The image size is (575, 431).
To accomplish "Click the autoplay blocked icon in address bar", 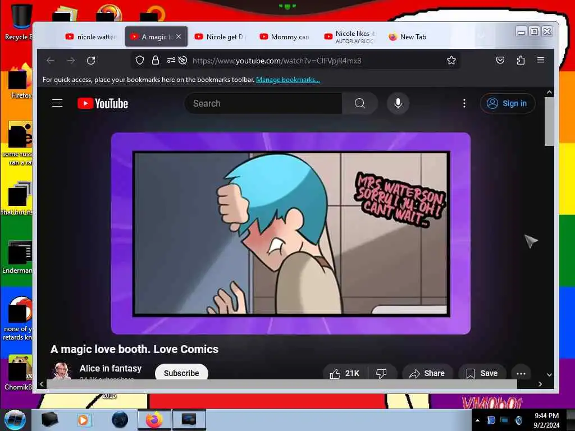I will coord(182,61).
